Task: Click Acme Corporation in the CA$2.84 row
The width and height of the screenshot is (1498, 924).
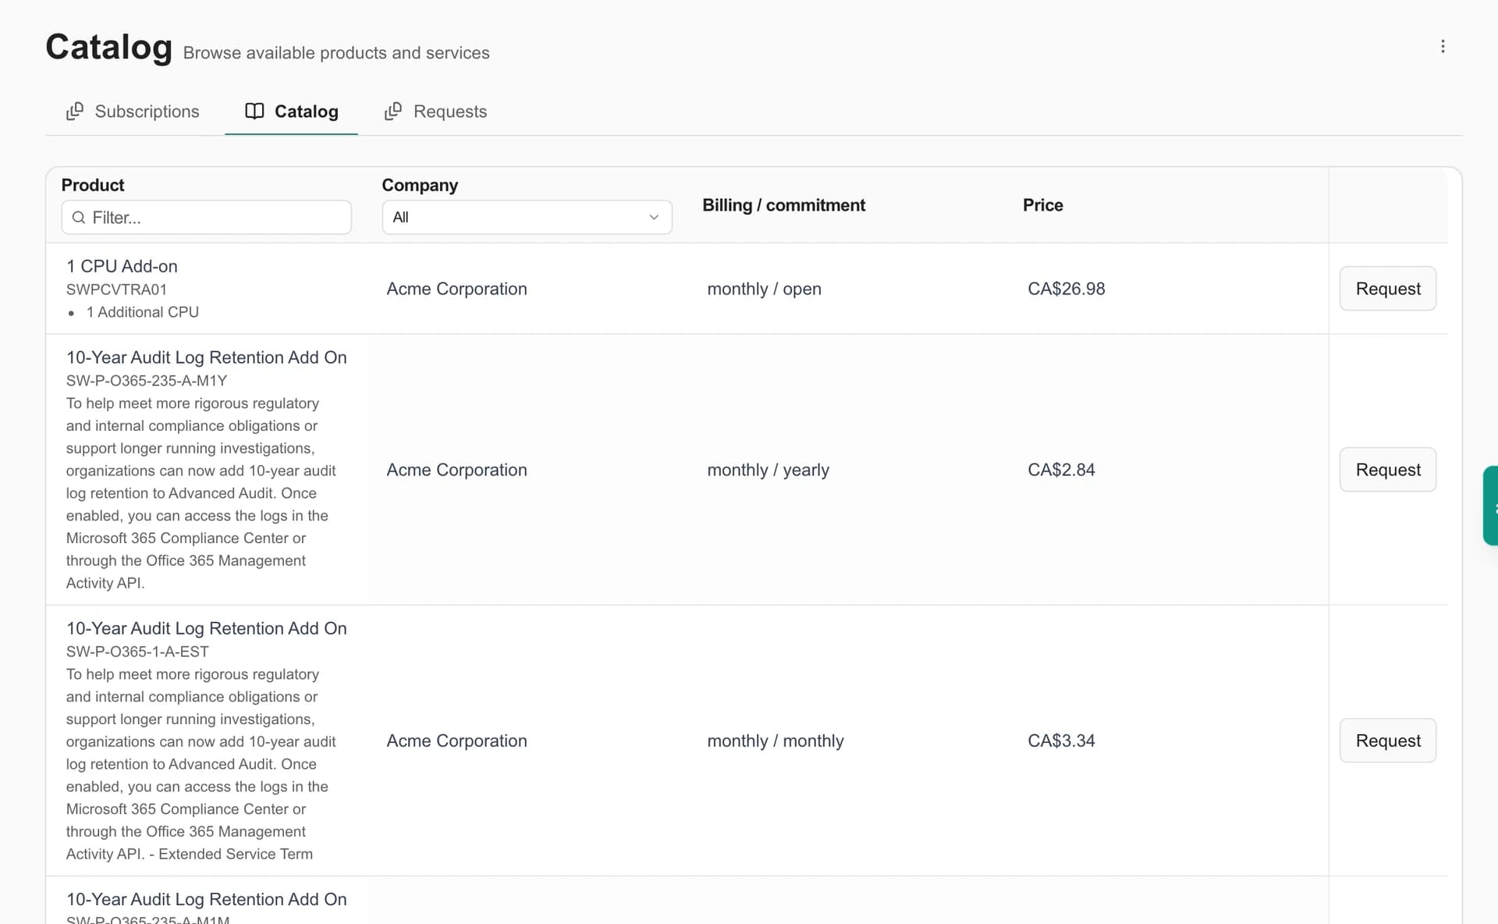Action: [x=456, y=470]
